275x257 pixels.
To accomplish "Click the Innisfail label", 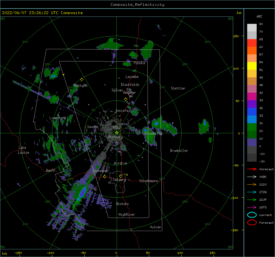I will (x=123, y=111).
